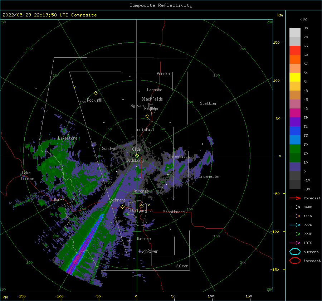Viewport: 322px width, 301px height.
Task: Click the Calgary city label
Action: (x=140, y=210)
